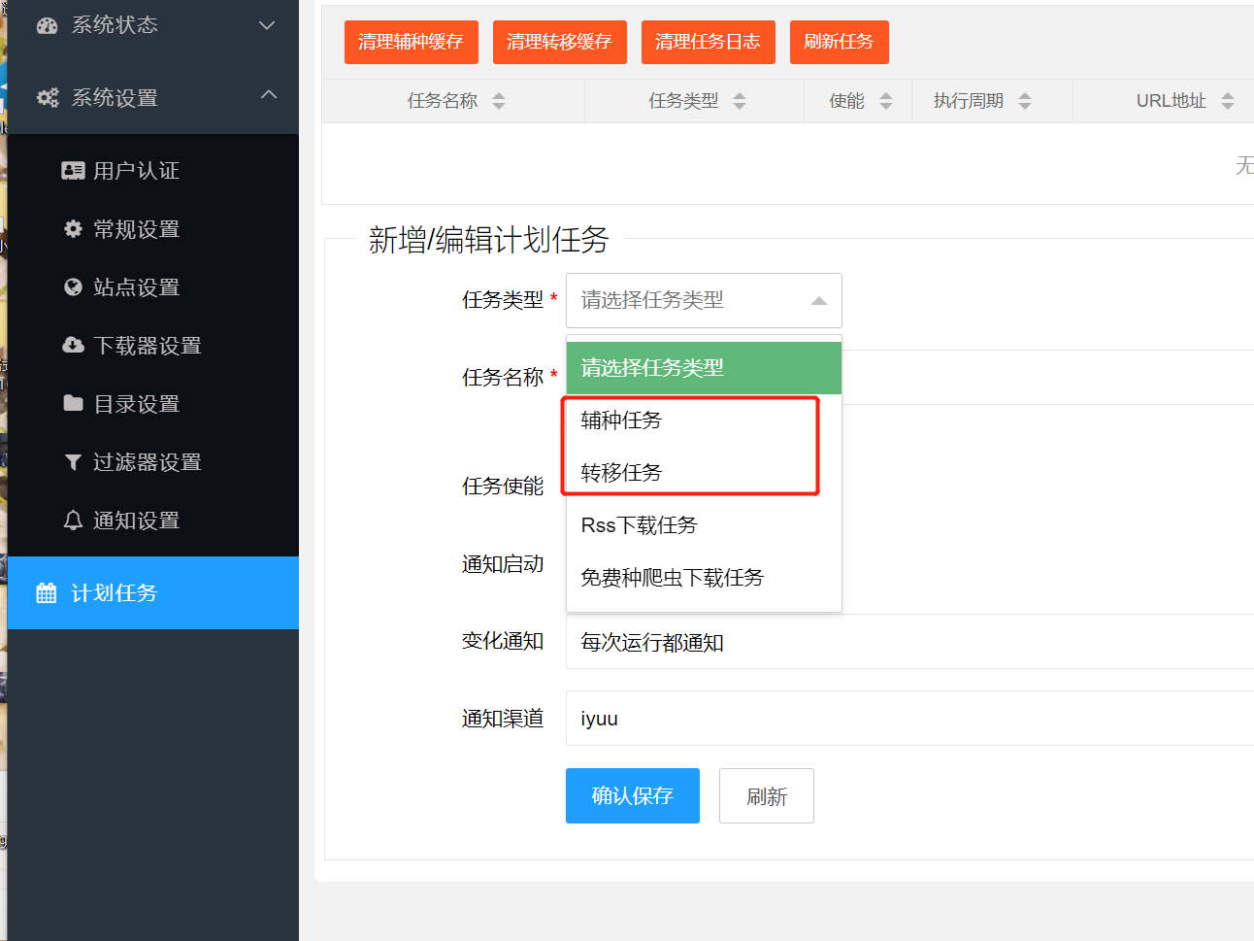
Task: Click the 刷新 form button
Action: click(x=767, y=796)
